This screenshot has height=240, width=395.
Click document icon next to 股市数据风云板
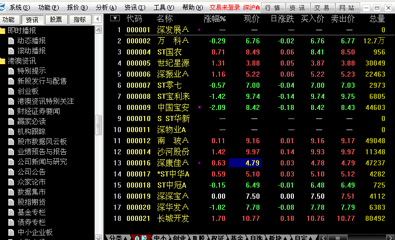click(11, 142)
